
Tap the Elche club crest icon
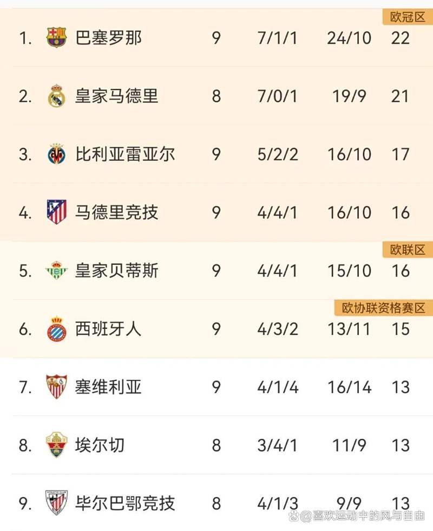[56, 445]
